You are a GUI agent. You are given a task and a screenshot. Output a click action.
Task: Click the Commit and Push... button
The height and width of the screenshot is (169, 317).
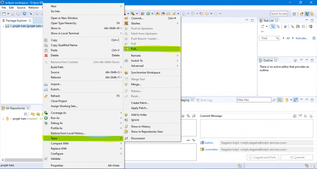pos(263,157)
